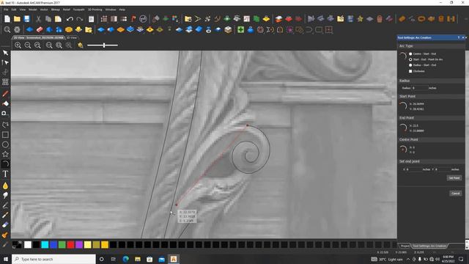
Task: Click the Radius input field
Action: pyautogui.click(x=420, y=88)
